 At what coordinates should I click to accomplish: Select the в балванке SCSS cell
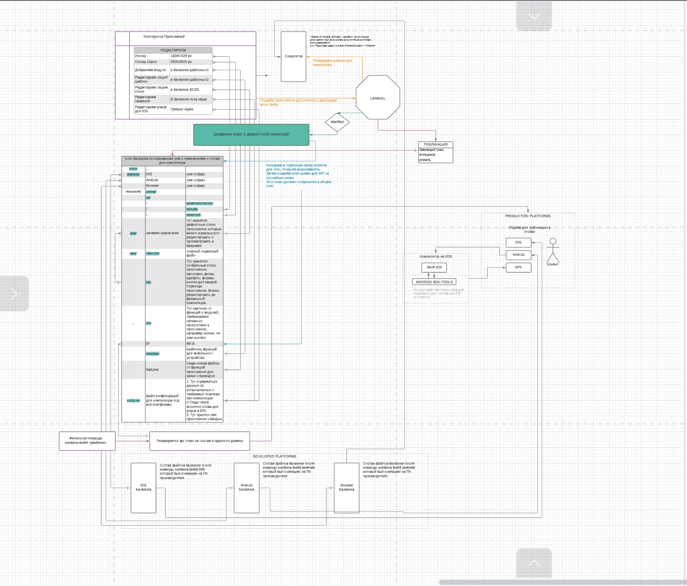coord(191,90)
